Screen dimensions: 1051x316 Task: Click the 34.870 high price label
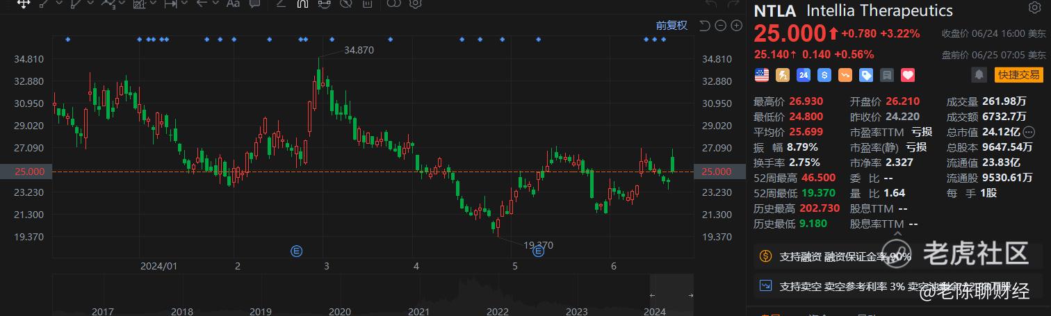click(359, 50)
